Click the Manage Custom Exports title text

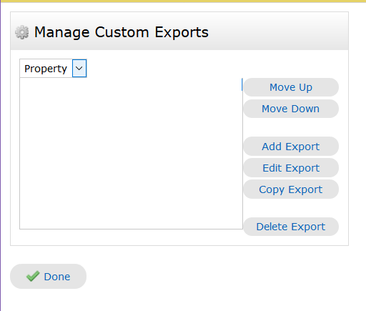[x=122, y=32]
